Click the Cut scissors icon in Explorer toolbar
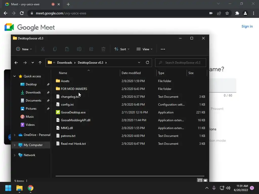 [43, 49]
